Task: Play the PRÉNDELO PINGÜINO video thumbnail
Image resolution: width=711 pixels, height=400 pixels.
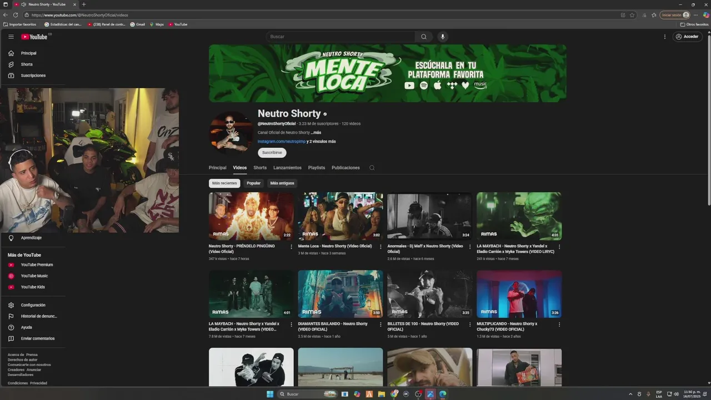Action: point(251,216)
